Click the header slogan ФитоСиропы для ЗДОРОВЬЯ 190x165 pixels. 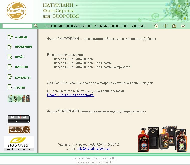click(x=61, y=11)
